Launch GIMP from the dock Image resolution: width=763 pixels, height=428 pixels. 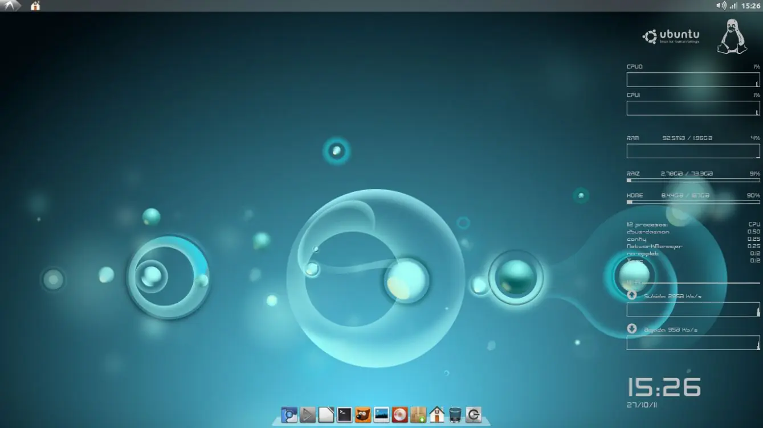click(x=363, y=414)
